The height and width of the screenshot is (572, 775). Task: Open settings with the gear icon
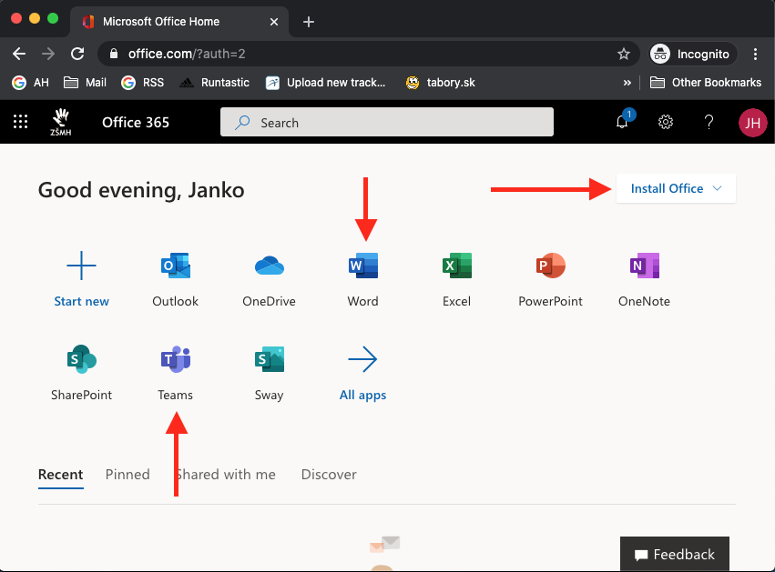pos(666,122)
